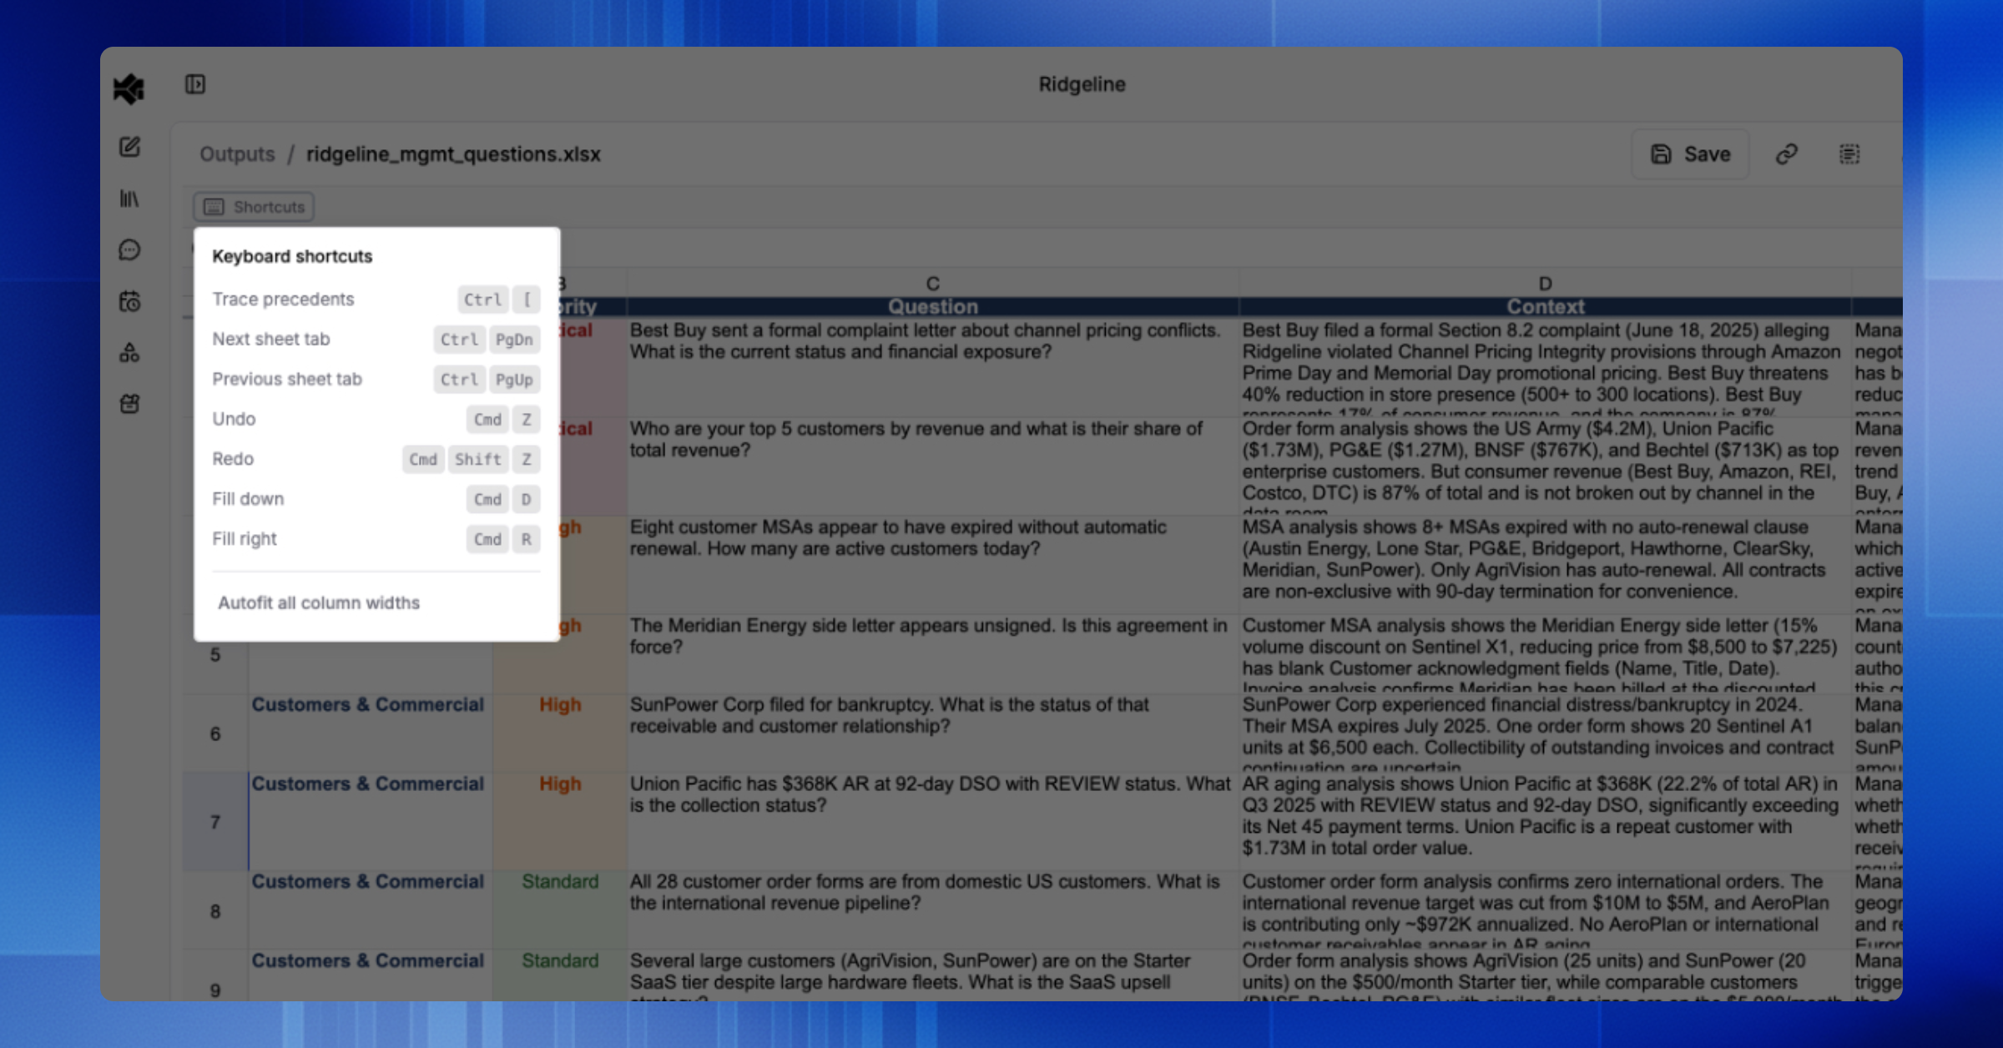Viewport: 2003px width, 1048px height.
Task: Toggle the sidebar panel icon
Action: (195, 84)
